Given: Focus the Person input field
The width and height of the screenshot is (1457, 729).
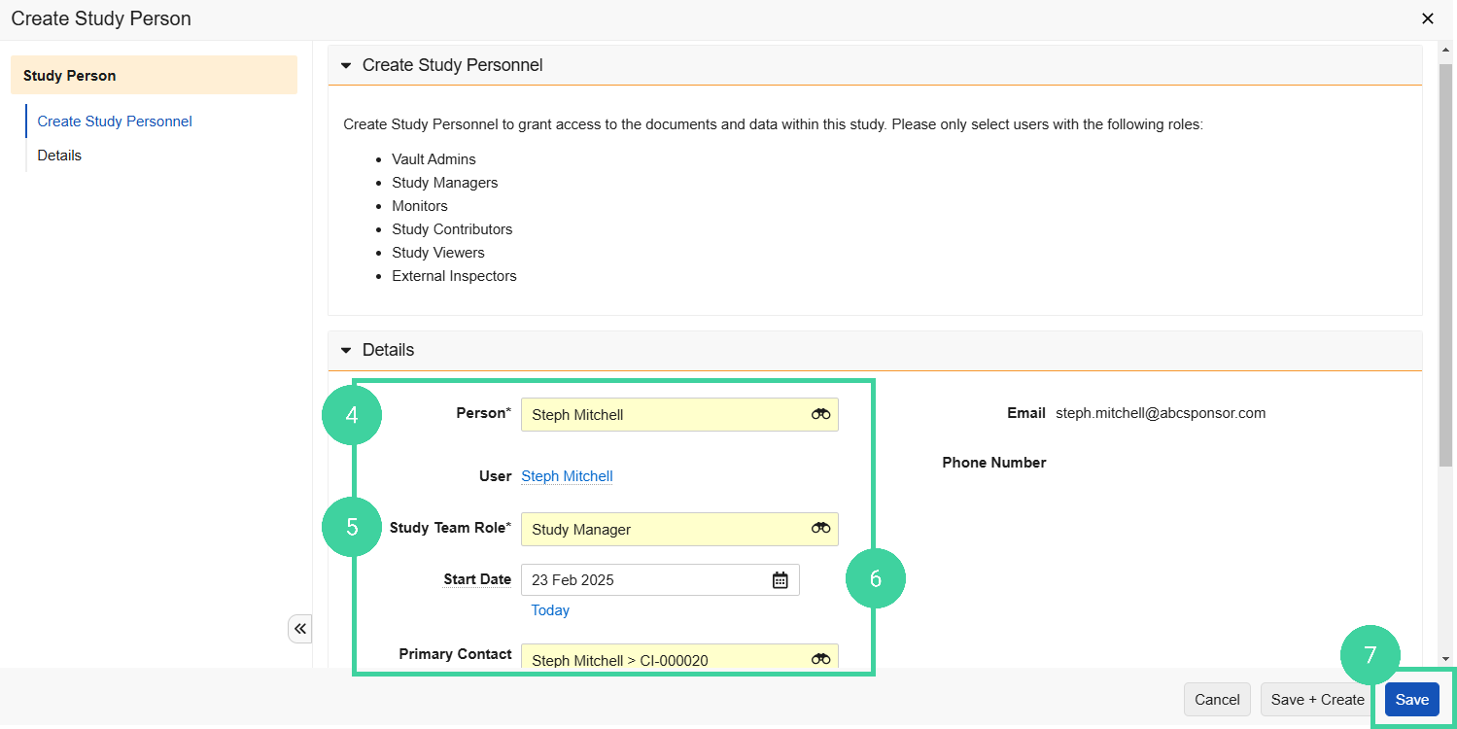Looking at the screenshot, I should point(679,414).
